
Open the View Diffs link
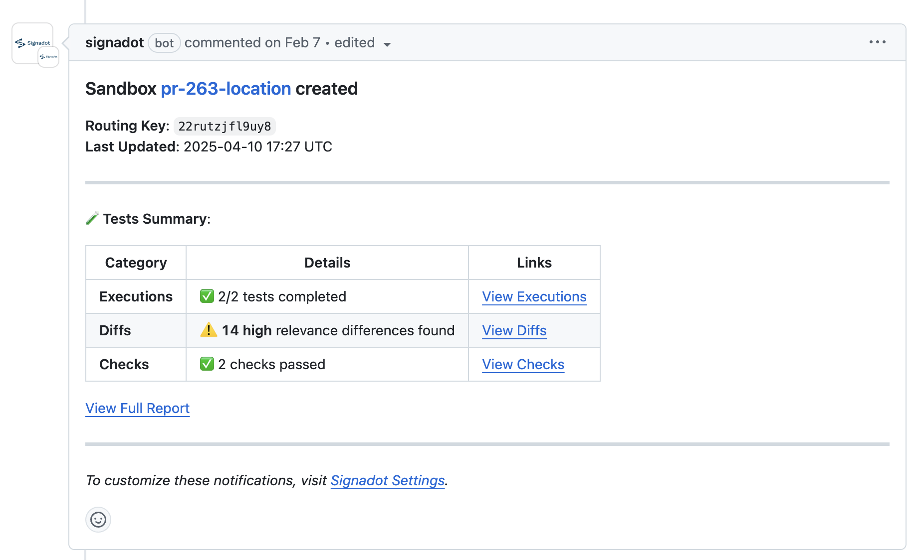514,331
